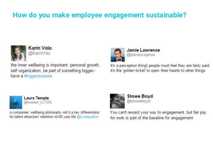Click the Karin Volo display name

point(40,48)
